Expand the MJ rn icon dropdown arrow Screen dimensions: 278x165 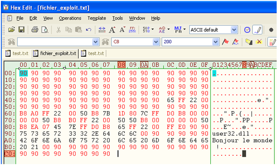coord(185,29)
